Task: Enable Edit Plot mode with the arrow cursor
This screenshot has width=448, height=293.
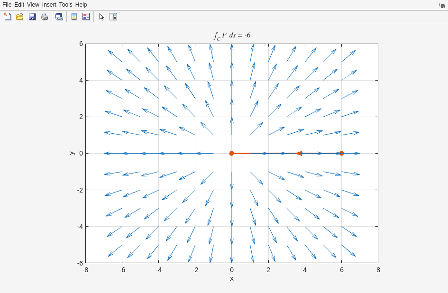Action: coord(101,17)
